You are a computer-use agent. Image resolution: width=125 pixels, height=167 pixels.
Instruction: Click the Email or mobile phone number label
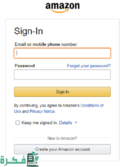(46, 44)
